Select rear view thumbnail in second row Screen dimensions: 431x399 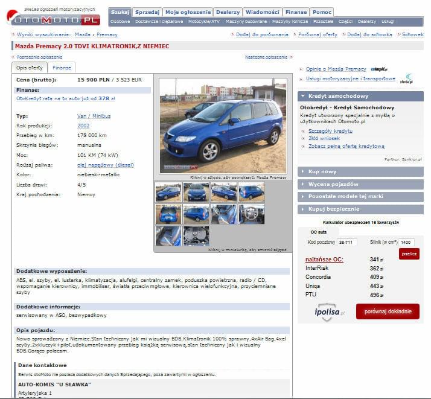pos(168,214)
